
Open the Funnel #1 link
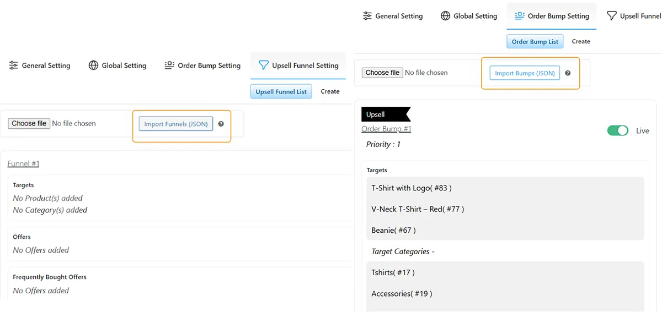23,163
